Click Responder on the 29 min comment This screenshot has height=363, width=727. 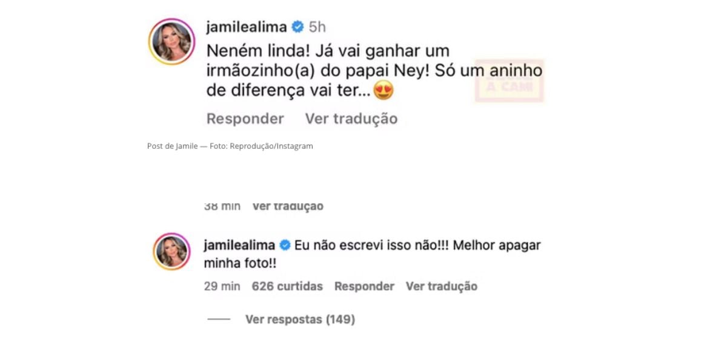364,286
